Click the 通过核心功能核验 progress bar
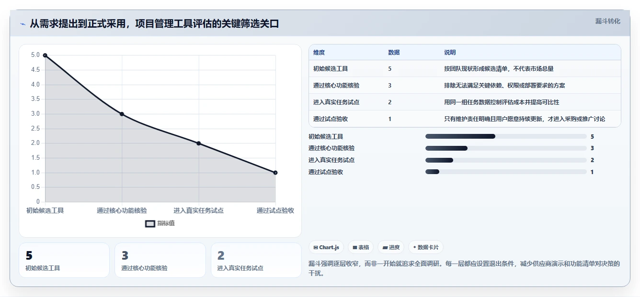This screenshot has height=297, width=640. [506, 148]
